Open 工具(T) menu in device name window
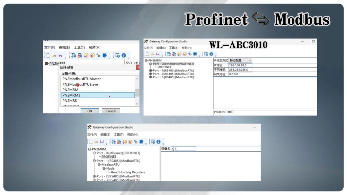 pos(119,135)
